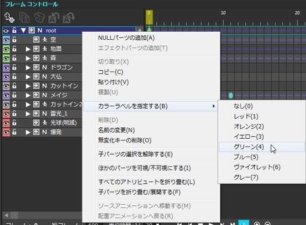Viewport: 306px width, 225px height.
Task: Pick the レッド(1) color label
Action: [x=262, y=116]
